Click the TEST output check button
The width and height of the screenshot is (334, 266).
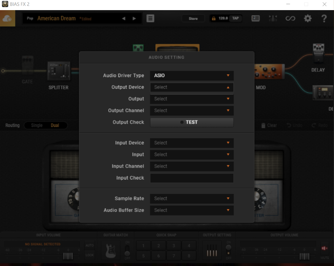tap(192, 122)
